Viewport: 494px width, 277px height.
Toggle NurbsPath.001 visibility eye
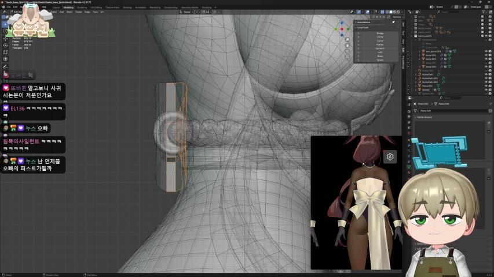point(486,78)
